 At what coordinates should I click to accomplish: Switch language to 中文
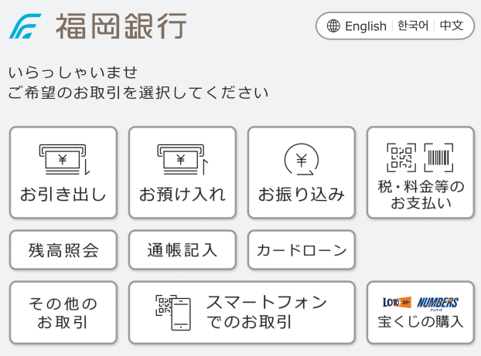click(x=452, y=26)
